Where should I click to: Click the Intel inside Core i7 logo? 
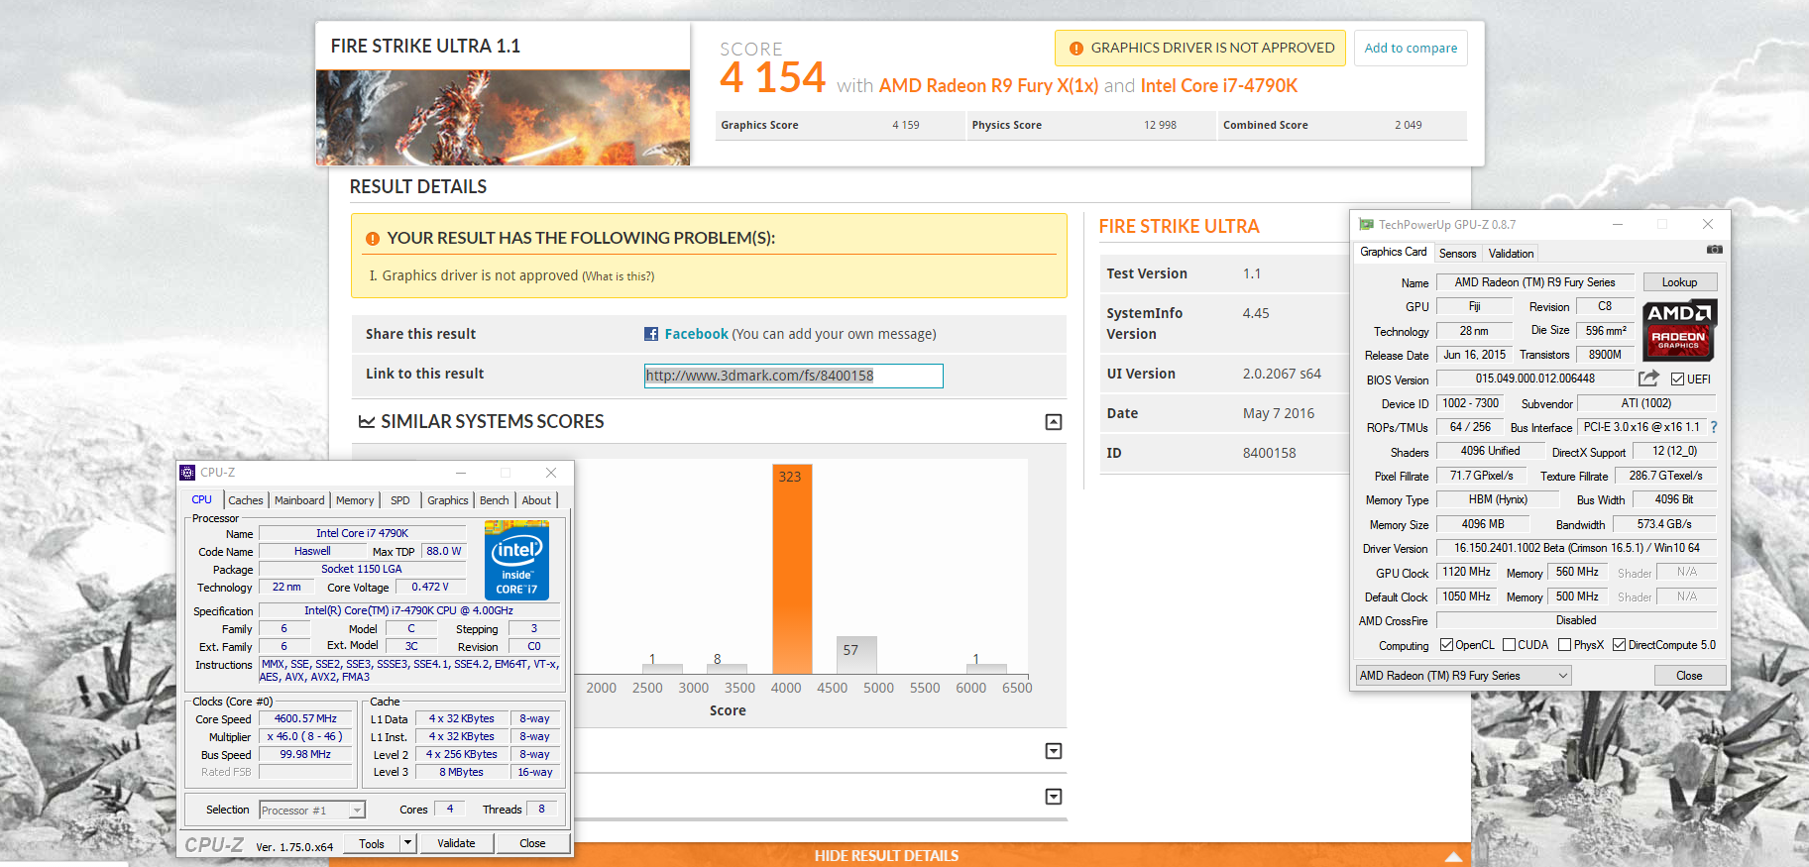pyautogui.click(x=516, y=560)
